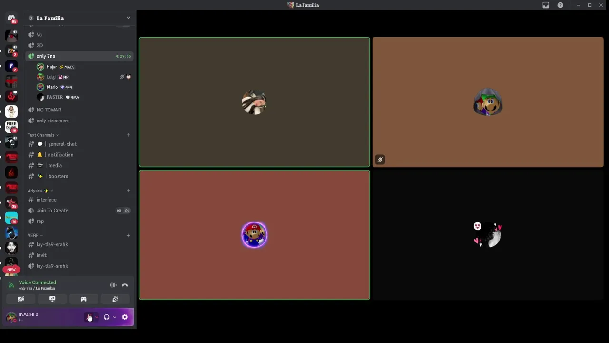Open Luigi's entry in voice list
This screenshot has height=343, width=609.
(x=83, y=77)
